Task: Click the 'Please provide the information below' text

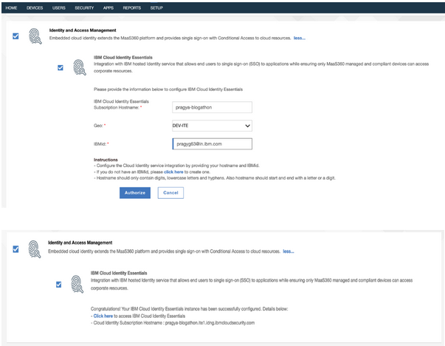Action: coord(168,89)
